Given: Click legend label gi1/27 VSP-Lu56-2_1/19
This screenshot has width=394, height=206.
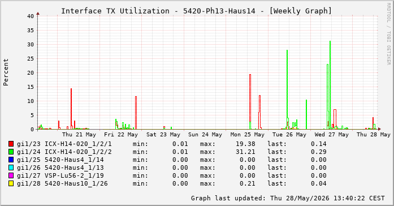Looking at the screenshot, I should pos(60,175).
